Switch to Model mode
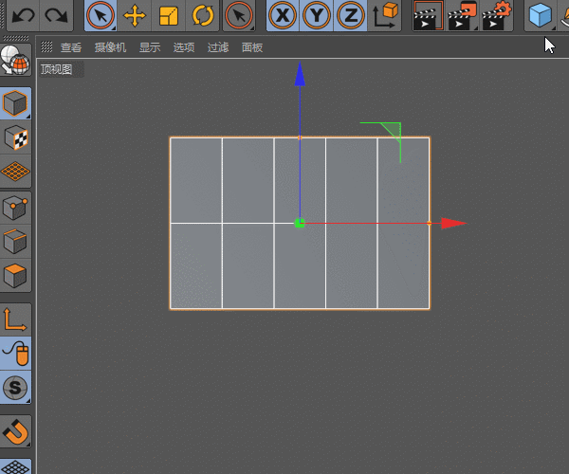This screenshot has height=474, width=569. coord(15,103)
